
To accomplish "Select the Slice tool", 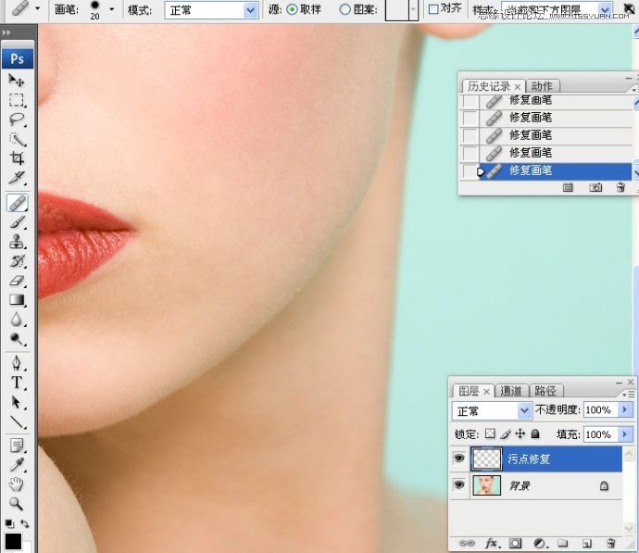I will pos(17,178).
